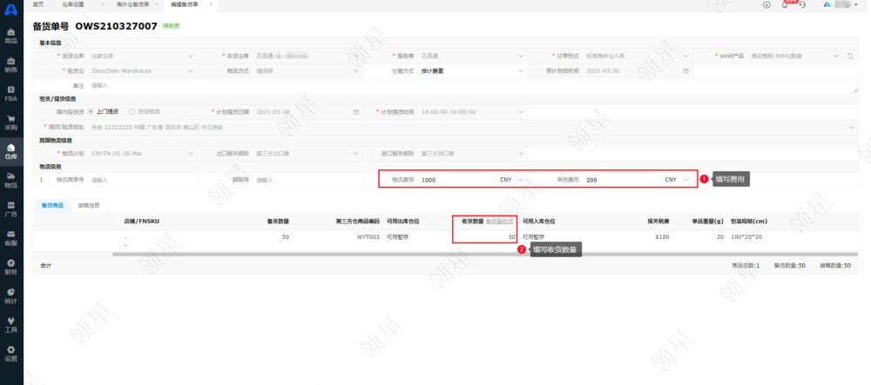Select the 上门提货 radio button
The image size is (871, 385).
(89, 112)
